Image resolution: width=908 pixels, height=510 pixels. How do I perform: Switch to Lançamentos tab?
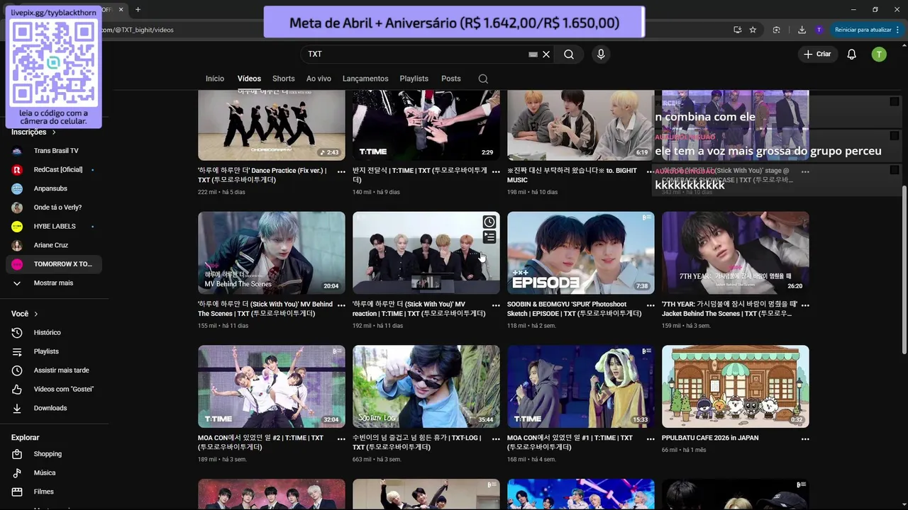(x=365, y=79)
